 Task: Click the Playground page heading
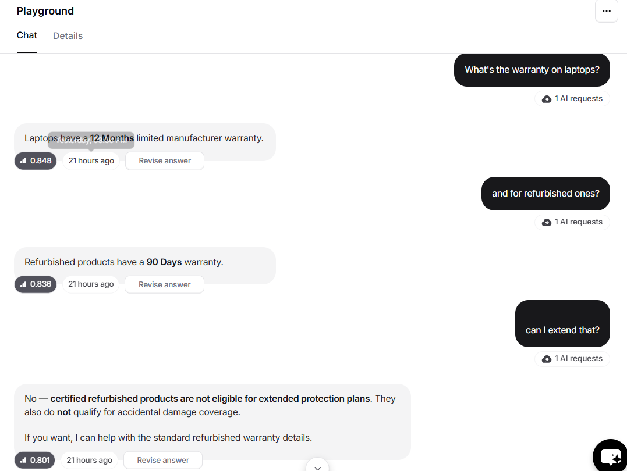[x=45, y=11]
